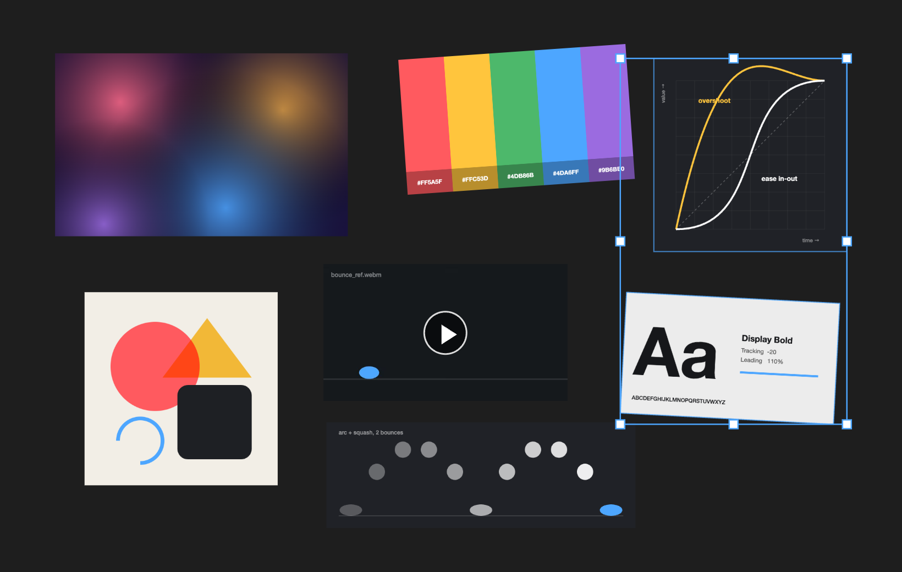
Task: Click the ABCDEFGHIJKLMNOPQRSTUVWXYZ alphabet line
Action: click(678, 400)
